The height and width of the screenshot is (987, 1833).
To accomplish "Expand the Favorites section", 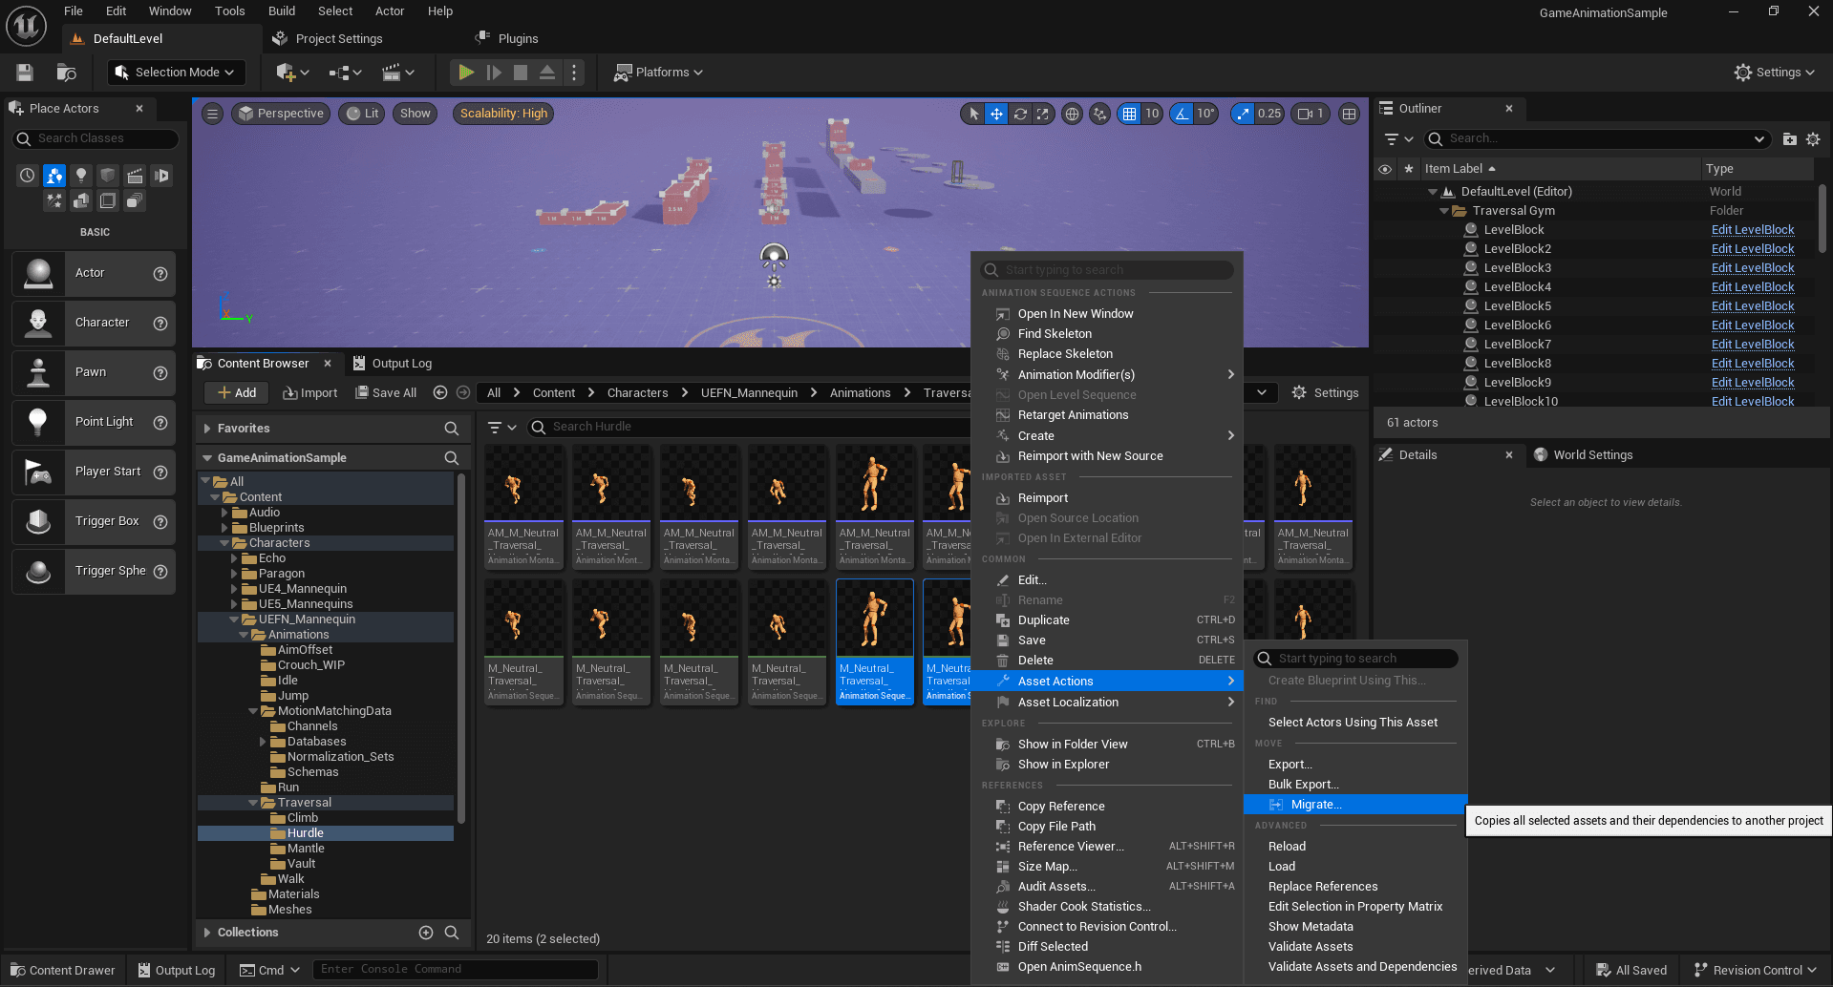I will click(207, 429).
